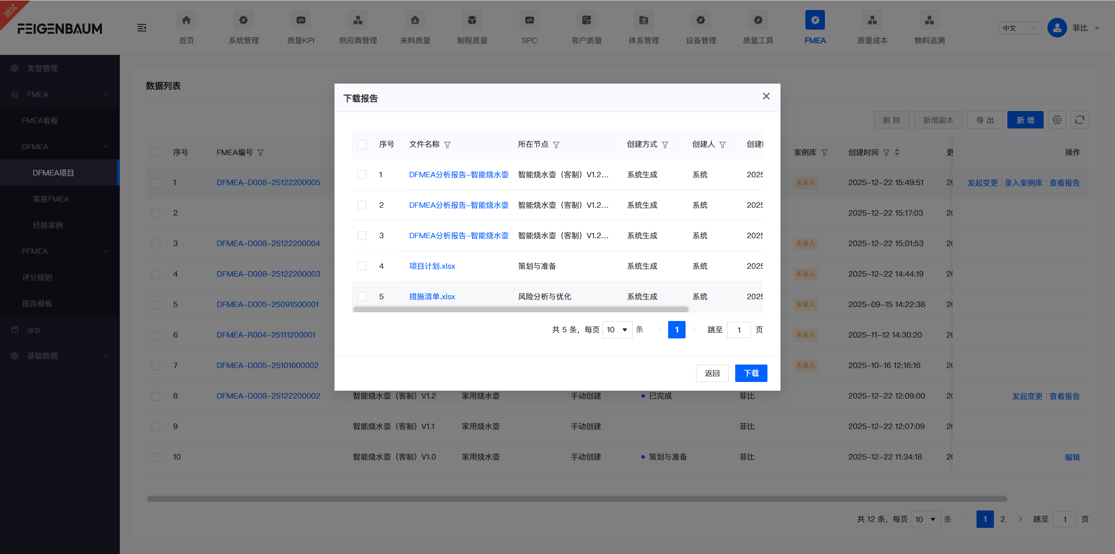The width and height of the screenshot is (1115, 554).
Task: Select FMEA in top navigation
Action: coord(814,27)
